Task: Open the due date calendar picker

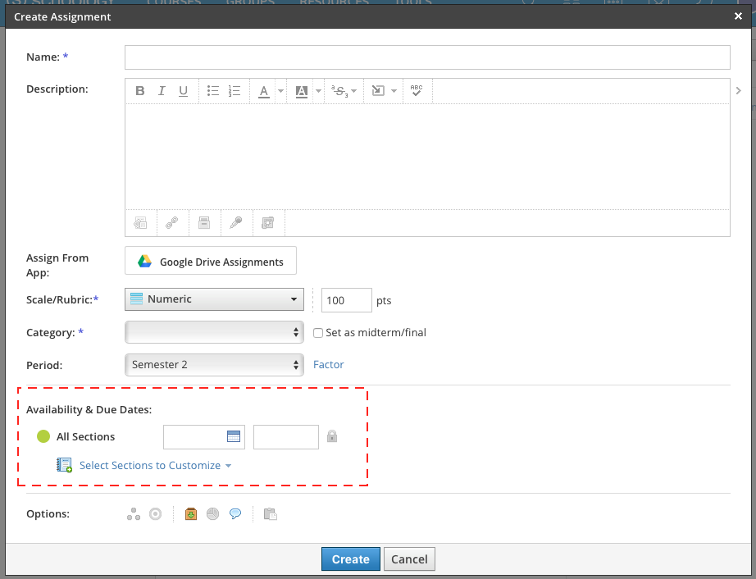Action: coord(234,437)
